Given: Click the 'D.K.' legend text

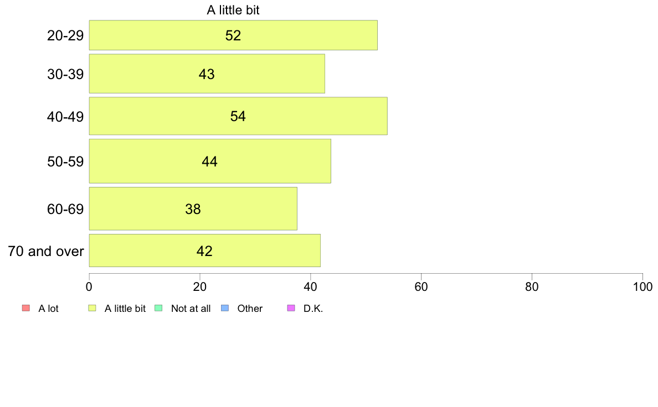Looking at the screenshot, I should [313, 309].
